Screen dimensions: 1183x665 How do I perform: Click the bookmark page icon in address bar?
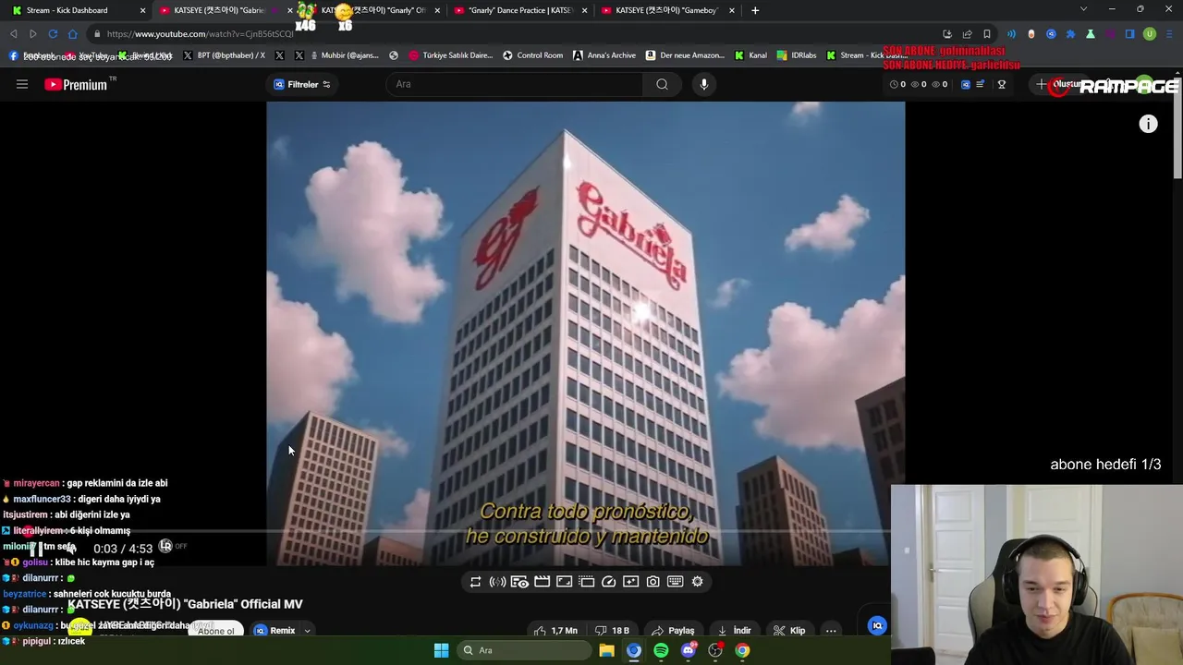click(x=987, y=34)
